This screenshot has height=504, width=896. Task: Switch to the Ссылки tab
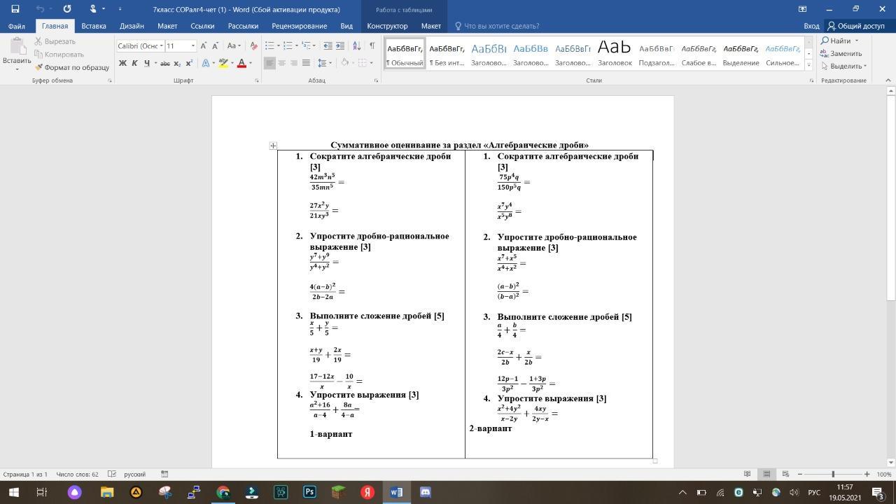(x=202, y=26)
